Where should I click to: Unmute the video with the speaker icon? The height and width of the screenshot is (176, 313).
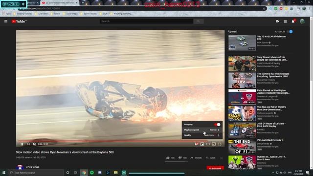coord(34,144)
